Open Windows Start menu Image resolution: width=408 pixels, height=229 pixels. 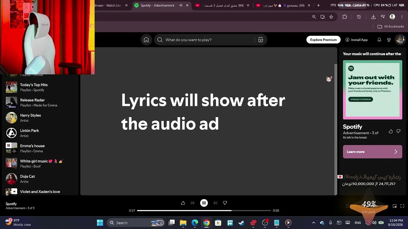[x=100, y=223]
